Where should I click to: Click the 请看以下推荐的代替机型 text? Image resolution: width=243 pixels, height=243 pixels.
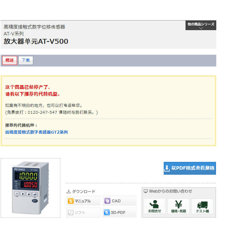(33, 94)
